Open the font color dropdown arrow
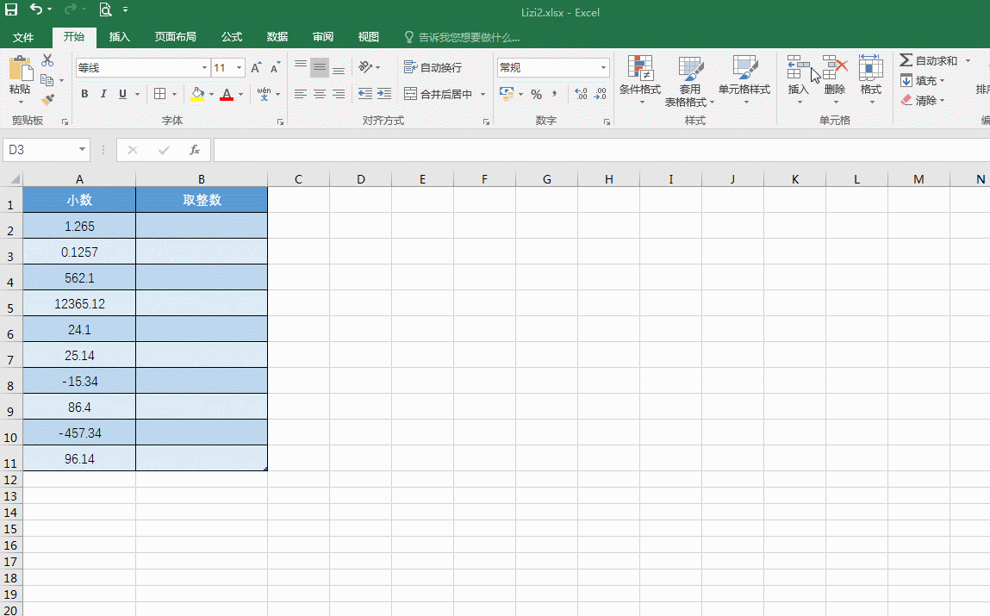The height and width of the screenshot is (616, 990). pyautogui.click(x=241, y=95)
